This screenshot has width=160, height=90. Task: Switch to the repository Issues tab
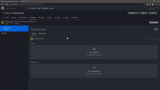(x=14, y=17)
